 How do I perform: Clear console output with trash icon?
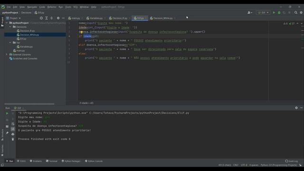point(13,139)
